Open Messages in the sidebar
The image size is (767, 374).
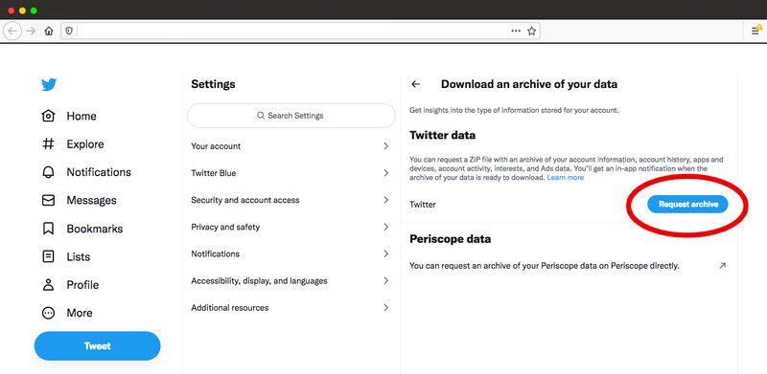tap(91, 200)
